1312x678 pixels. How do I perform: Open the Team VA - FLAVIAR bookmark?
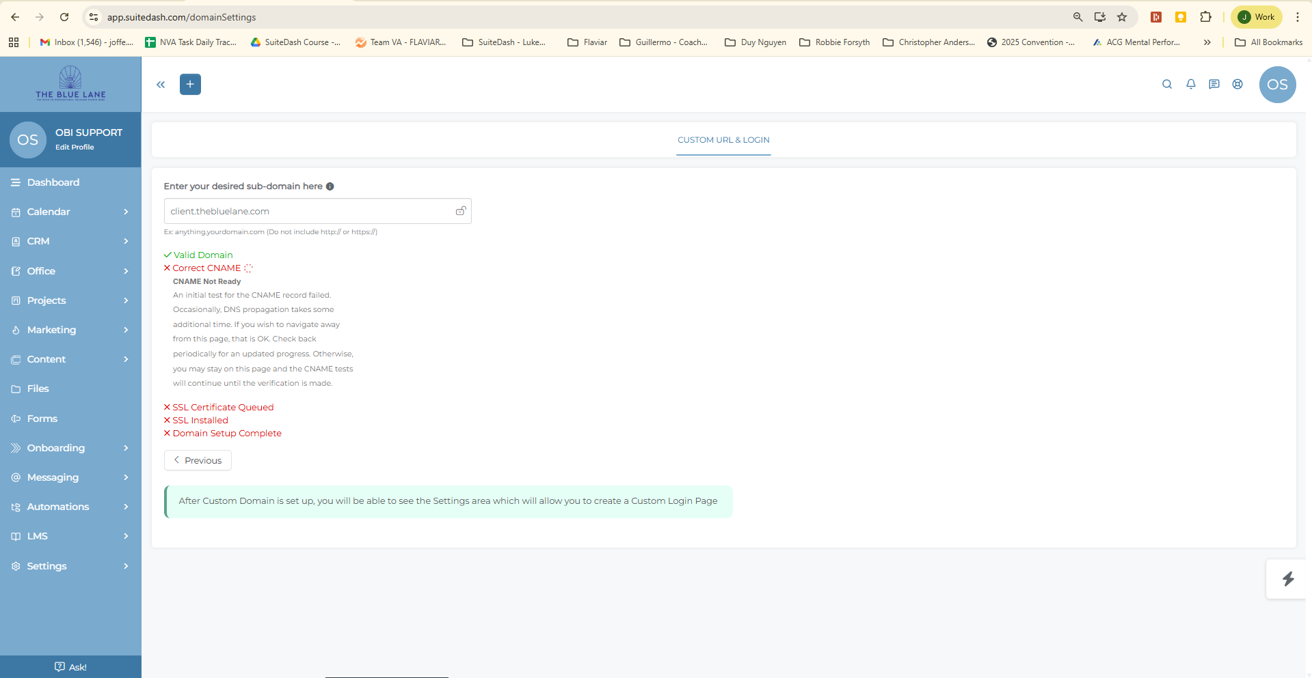401,42
